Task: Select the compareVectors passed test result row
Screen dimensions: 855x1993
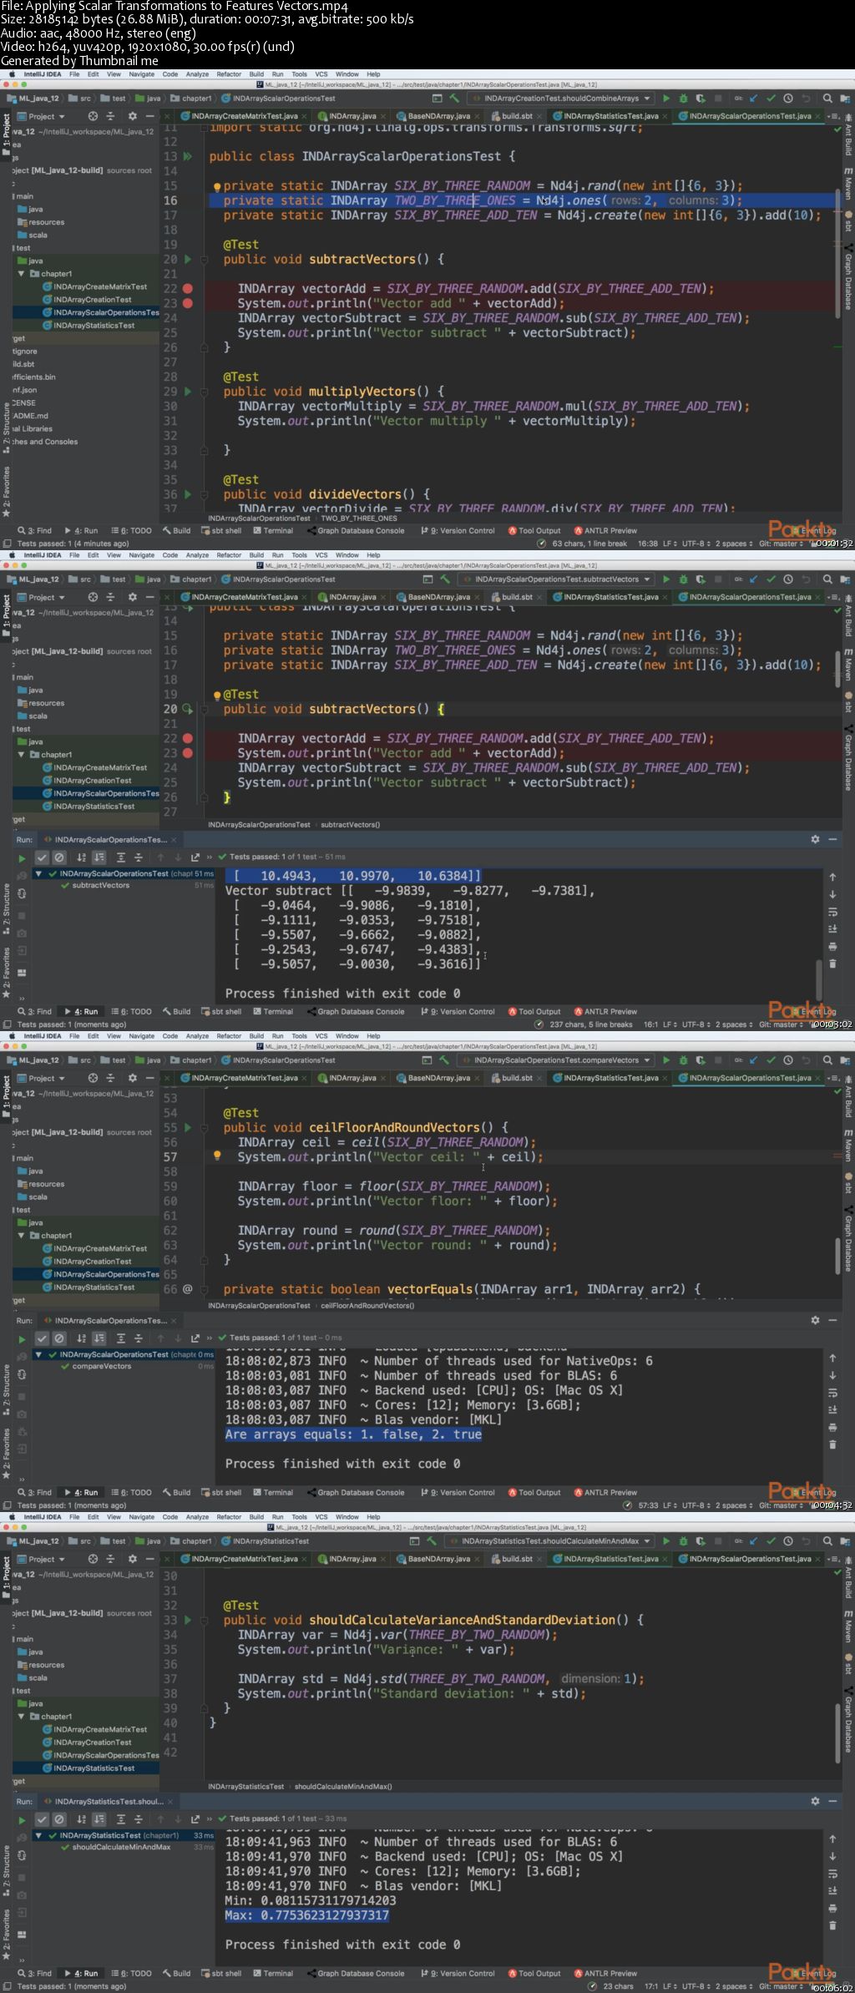Action: coord(124,1367)
